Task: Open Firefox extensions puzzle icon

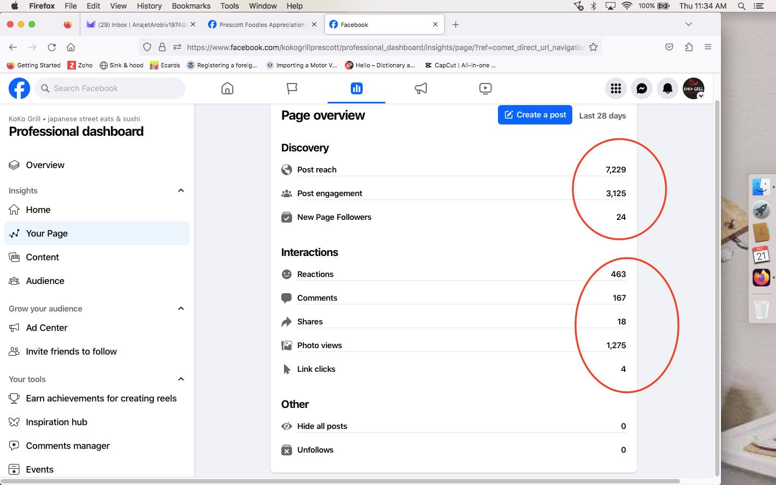Action: [x=689, y=47]
